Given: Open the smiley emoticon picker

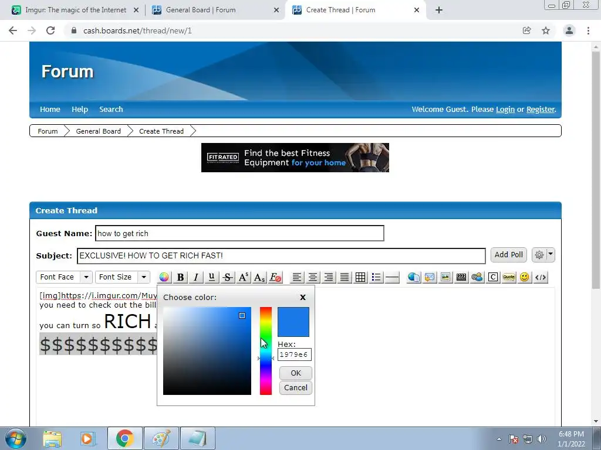Looking at the screenshot, I should 524,277.
